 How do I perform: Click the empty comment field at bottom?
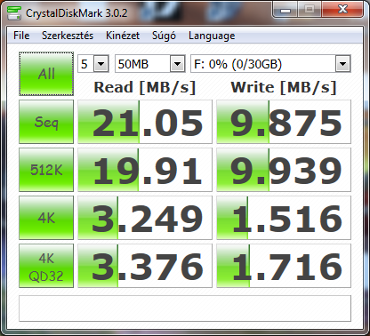point(185,308)
